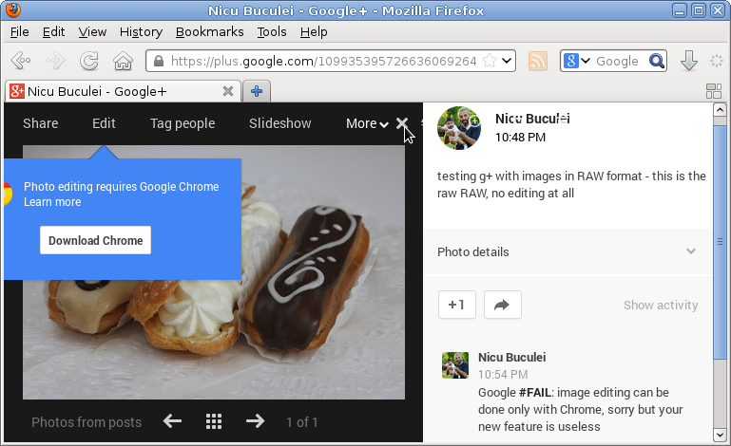Click the Download Chrome button

pyautogui.click(x=96, y=240)
